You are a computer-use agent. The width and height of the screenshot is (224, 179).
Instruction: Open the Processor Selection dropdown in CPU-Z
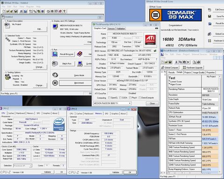[30, 165]
